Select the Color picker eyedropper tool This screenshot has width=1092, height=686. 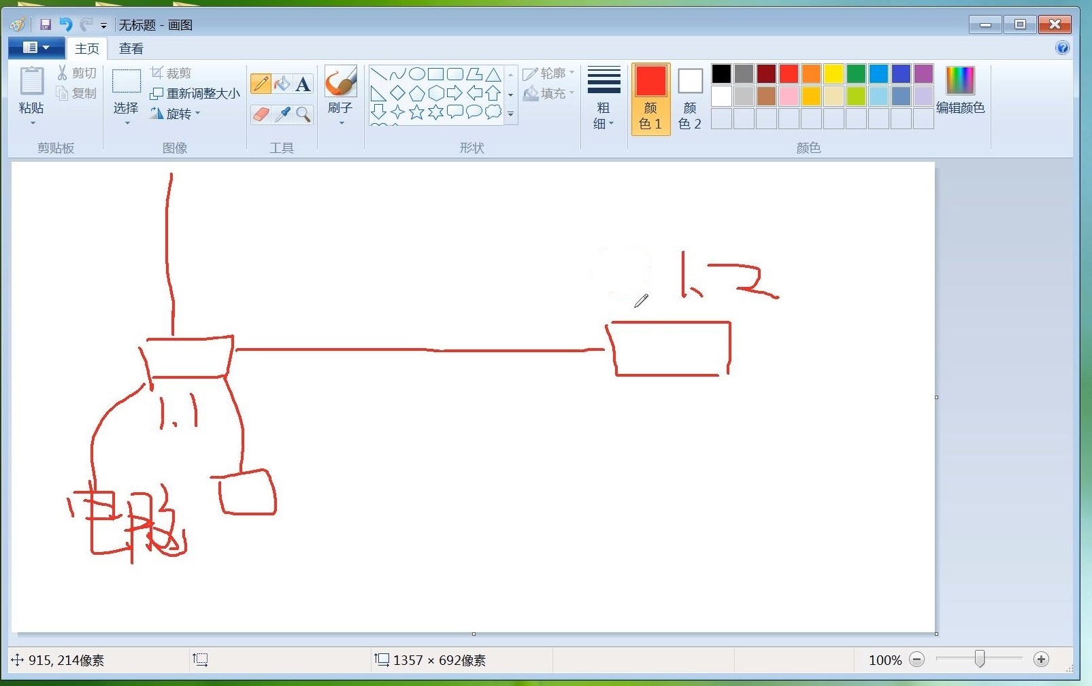[x=282, y=114]
